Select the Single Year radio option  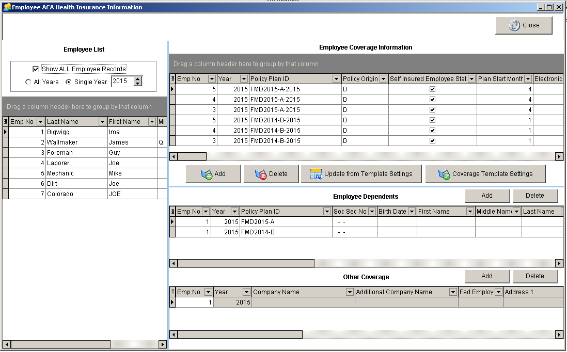[68, 82]
